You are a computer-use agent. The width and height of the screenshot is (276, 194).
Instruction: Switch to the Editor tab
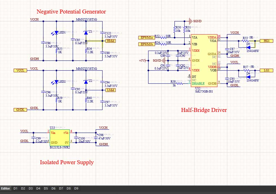[6, 188]
